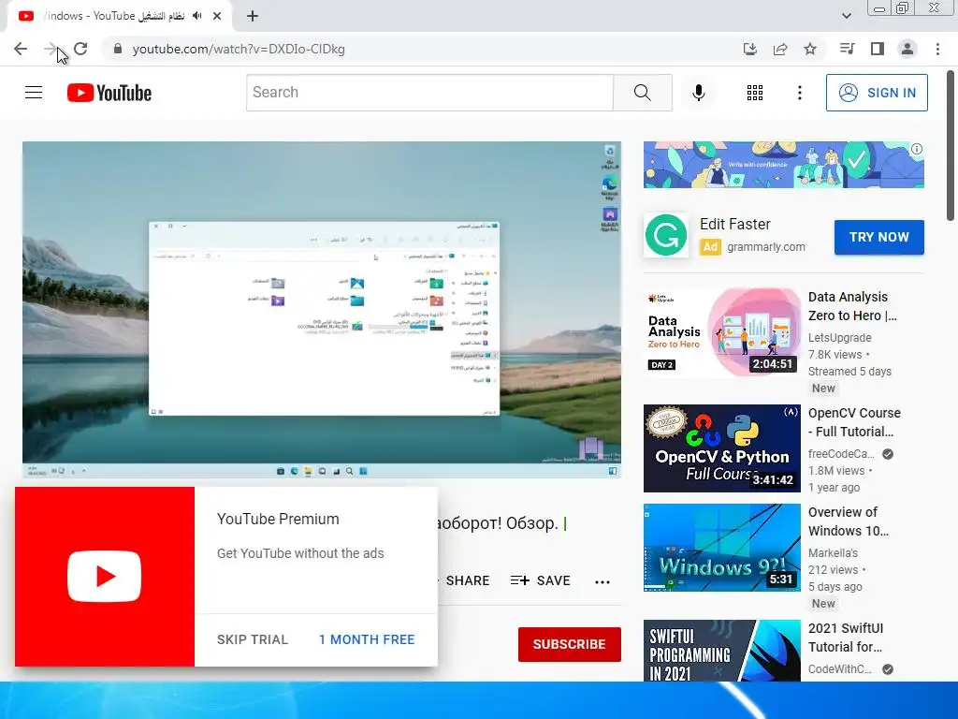
Task: Open the SwiftUI Programming in 2021 thumbnail
Action: click(721, 651)
